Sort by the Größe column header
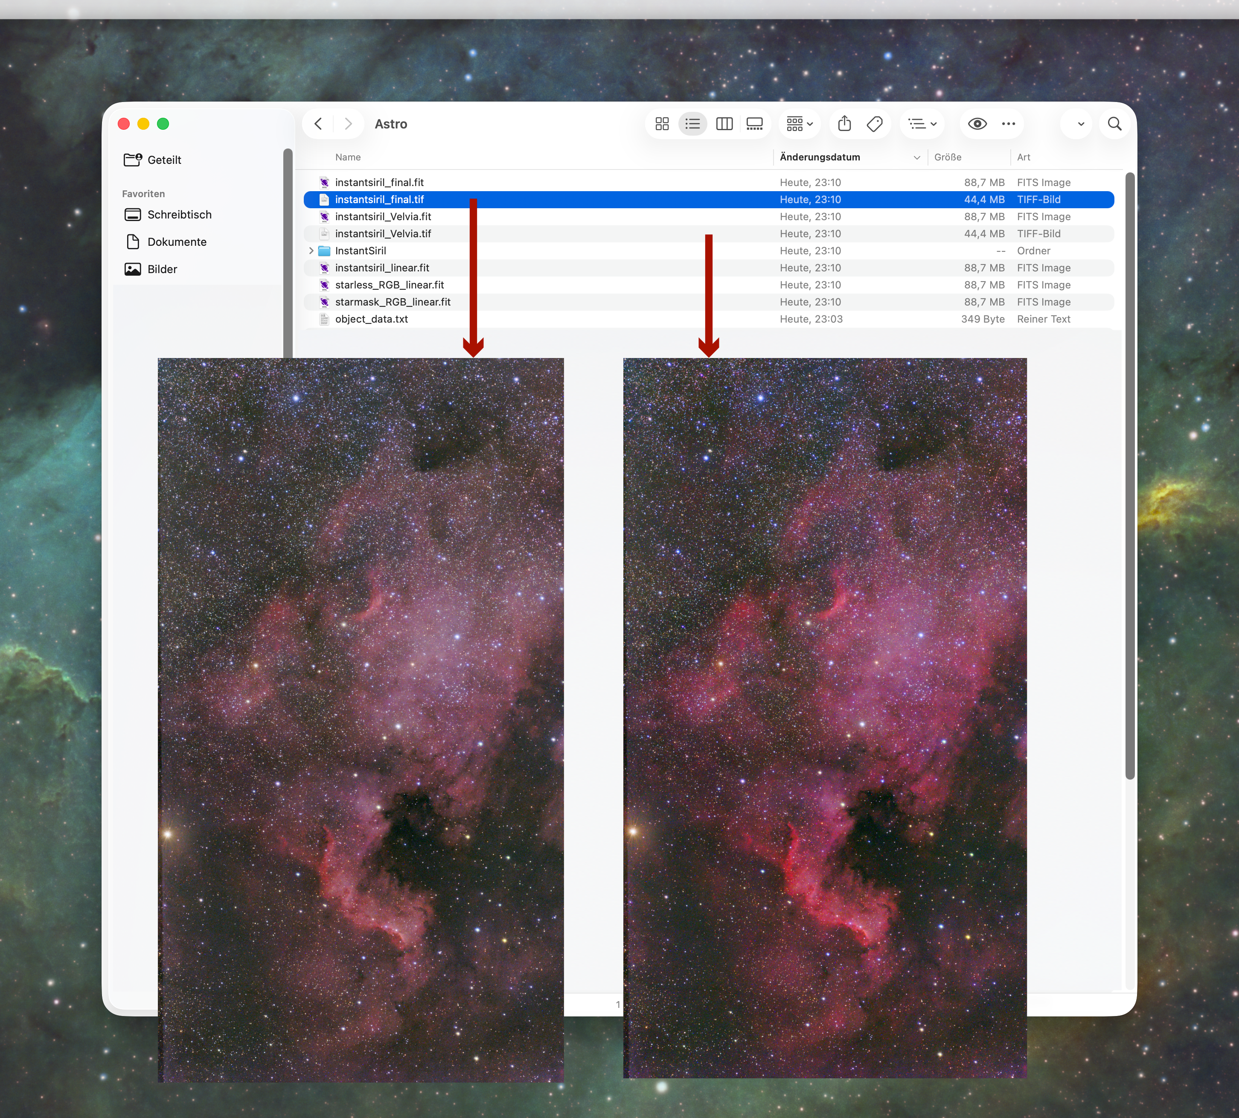This screenshot has height=1118, width=1239. 948,157
